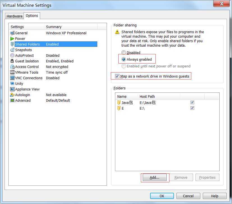Screen dimensions: 232x204
Task: Click the Summary column header
Action: [71, 27]
